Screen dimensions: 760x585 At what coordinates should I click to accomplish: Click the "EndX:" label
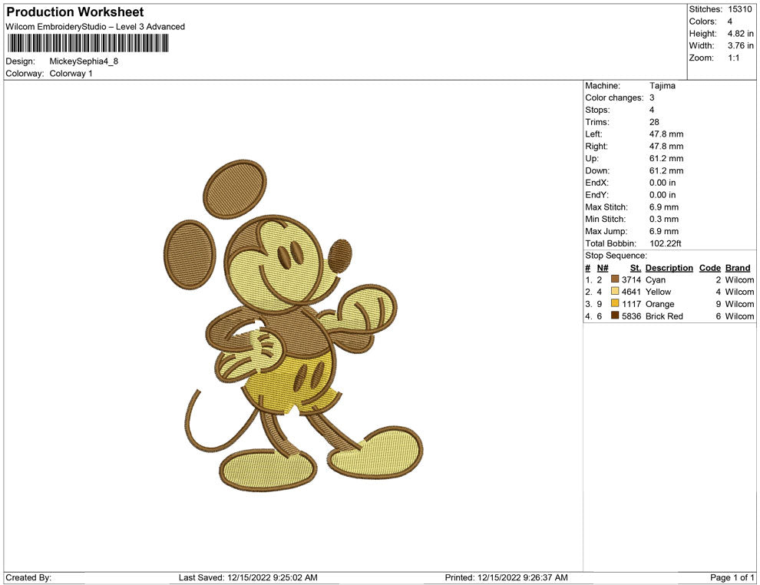coord(596,183)
